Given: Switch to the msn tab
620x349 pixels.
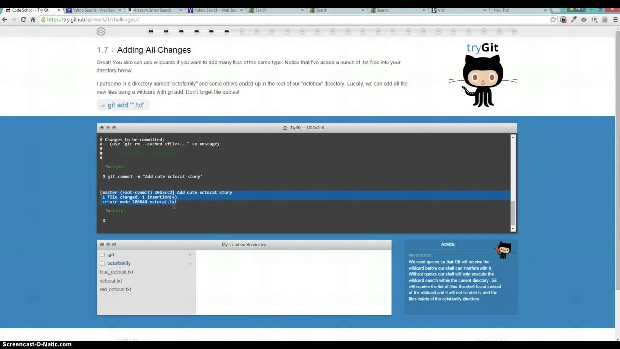Looking at the screenshot, I should click(458, 10).
